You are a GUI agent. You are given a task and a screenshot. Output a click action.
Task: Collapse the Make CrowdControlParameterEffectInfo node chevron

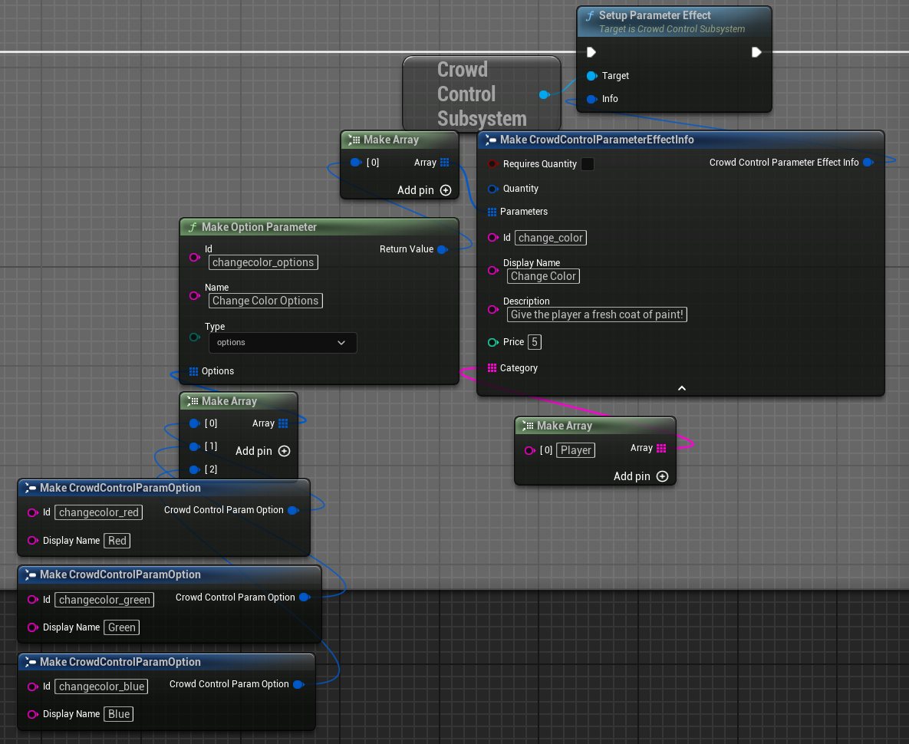pyautogui.click(x=682, y=388)
